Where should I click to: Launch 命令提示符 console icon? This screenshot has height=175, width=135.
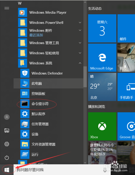coord(25,104)
